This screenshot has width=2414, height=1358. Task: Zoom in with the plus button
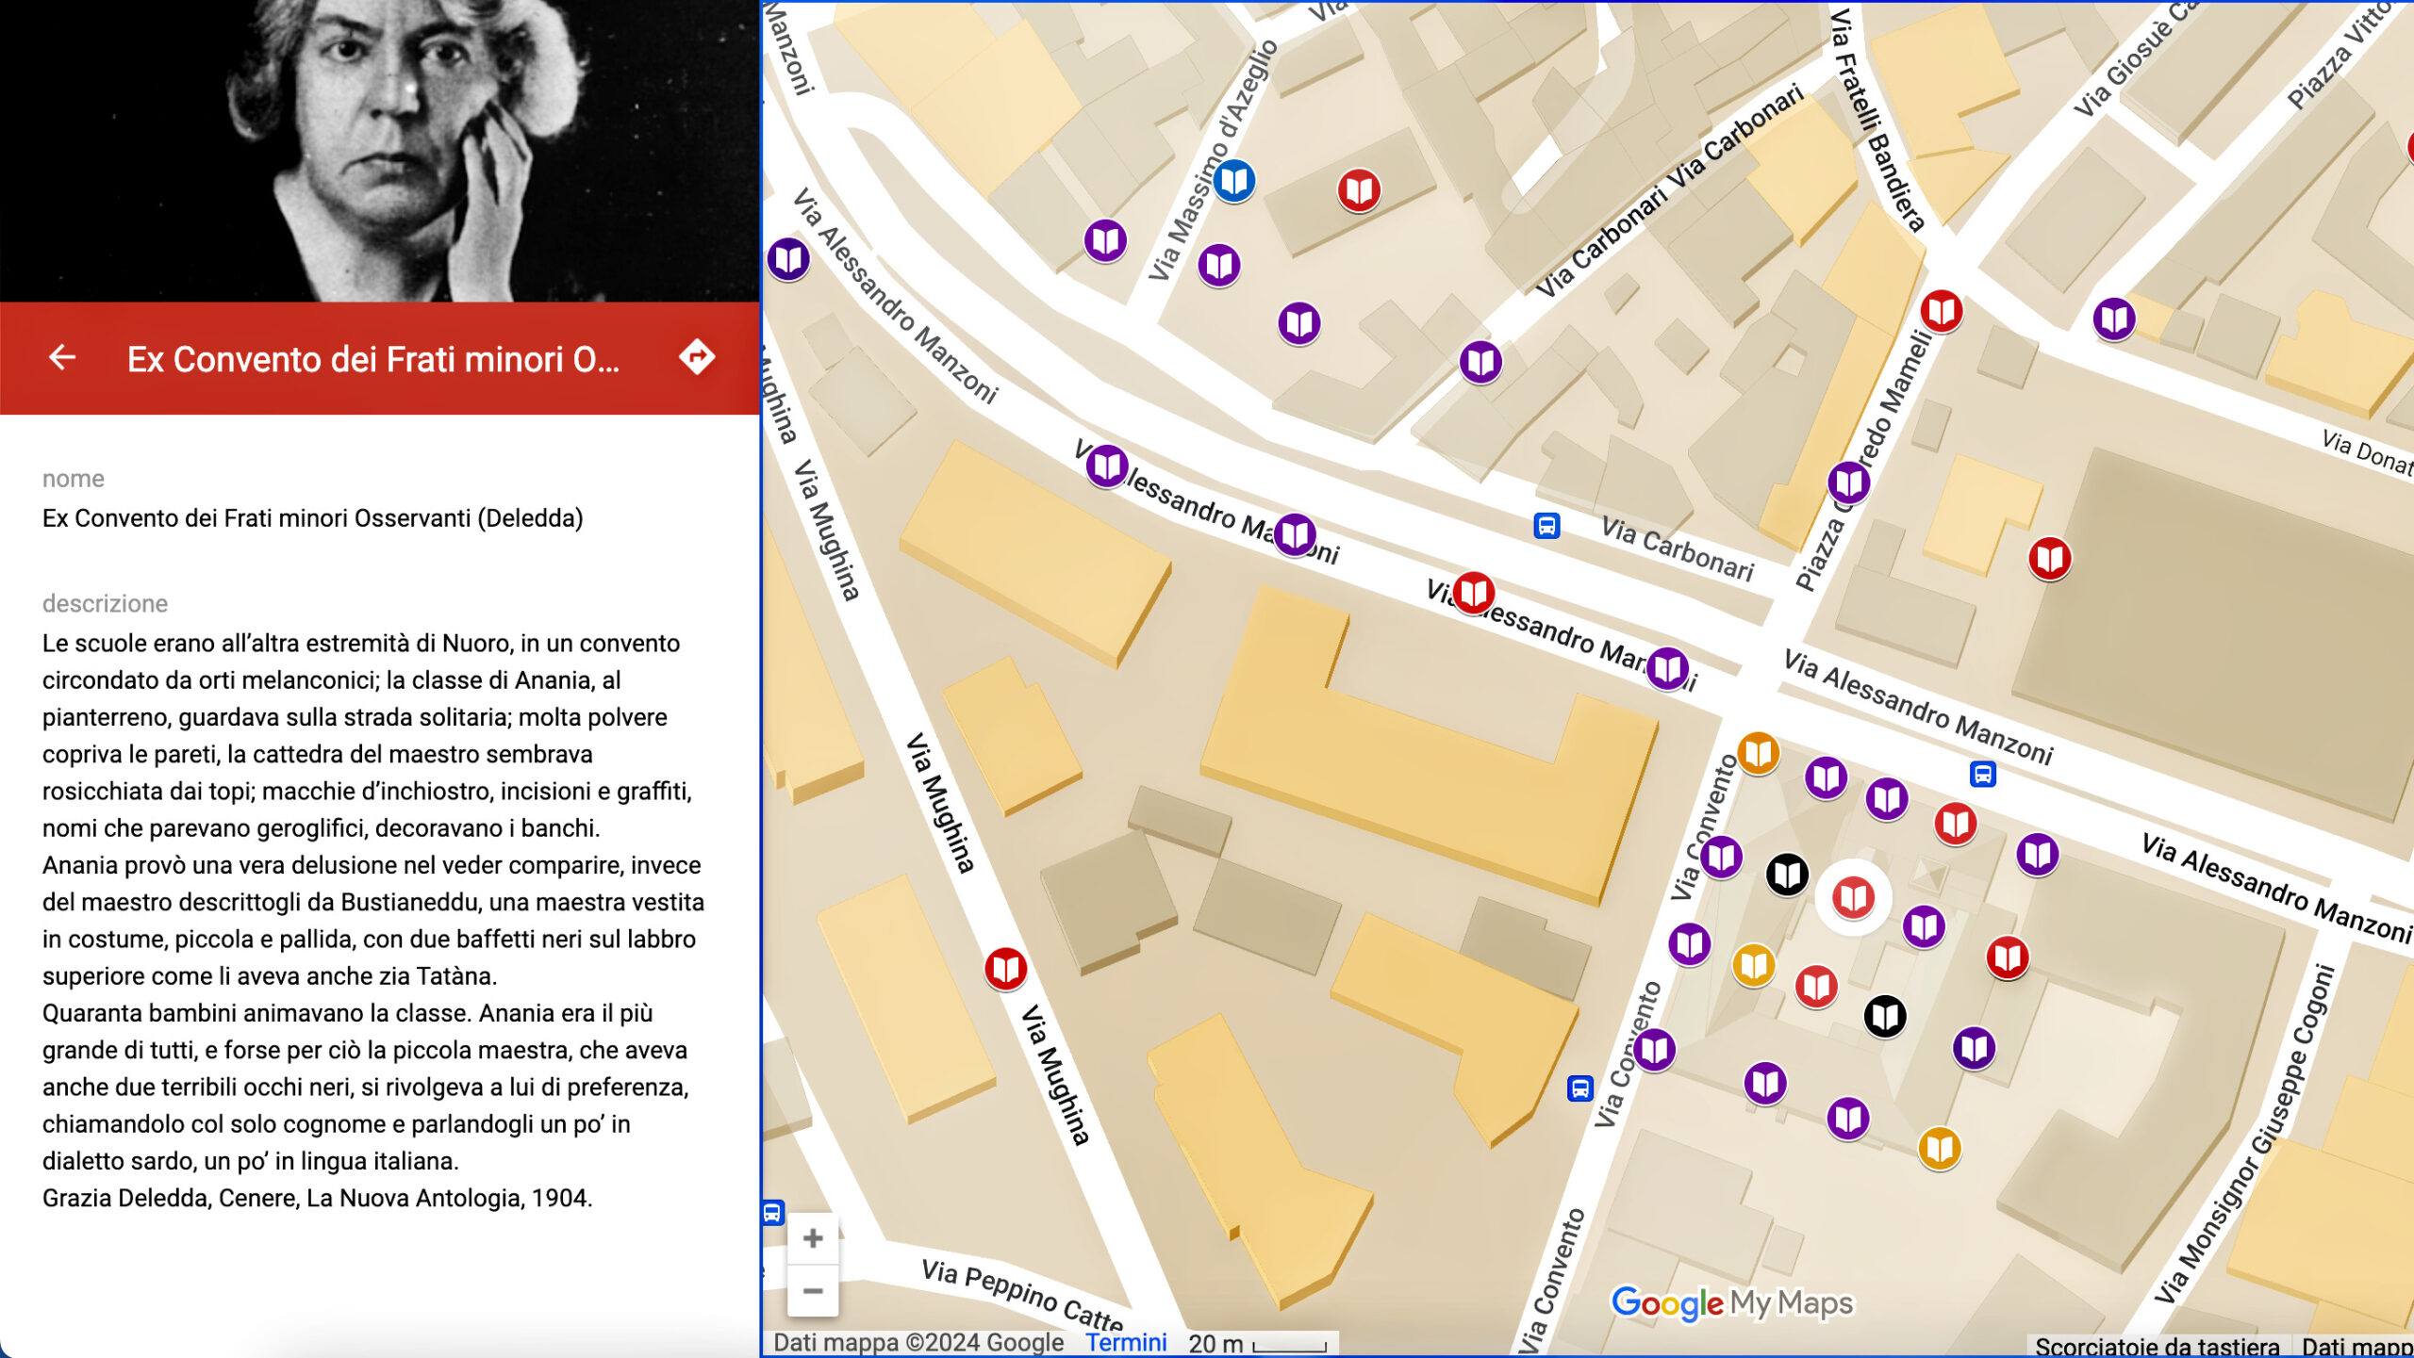813,1238
